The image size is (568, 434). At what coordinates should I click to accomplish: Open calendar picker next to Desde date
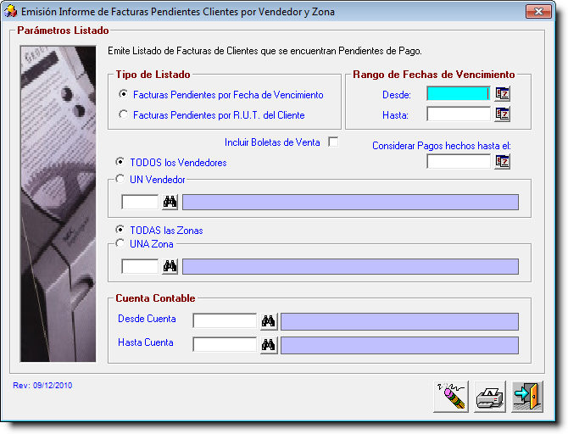[x=503, y=94]
